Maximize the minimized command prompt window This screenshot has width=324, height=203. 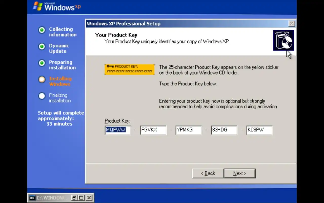82,198
